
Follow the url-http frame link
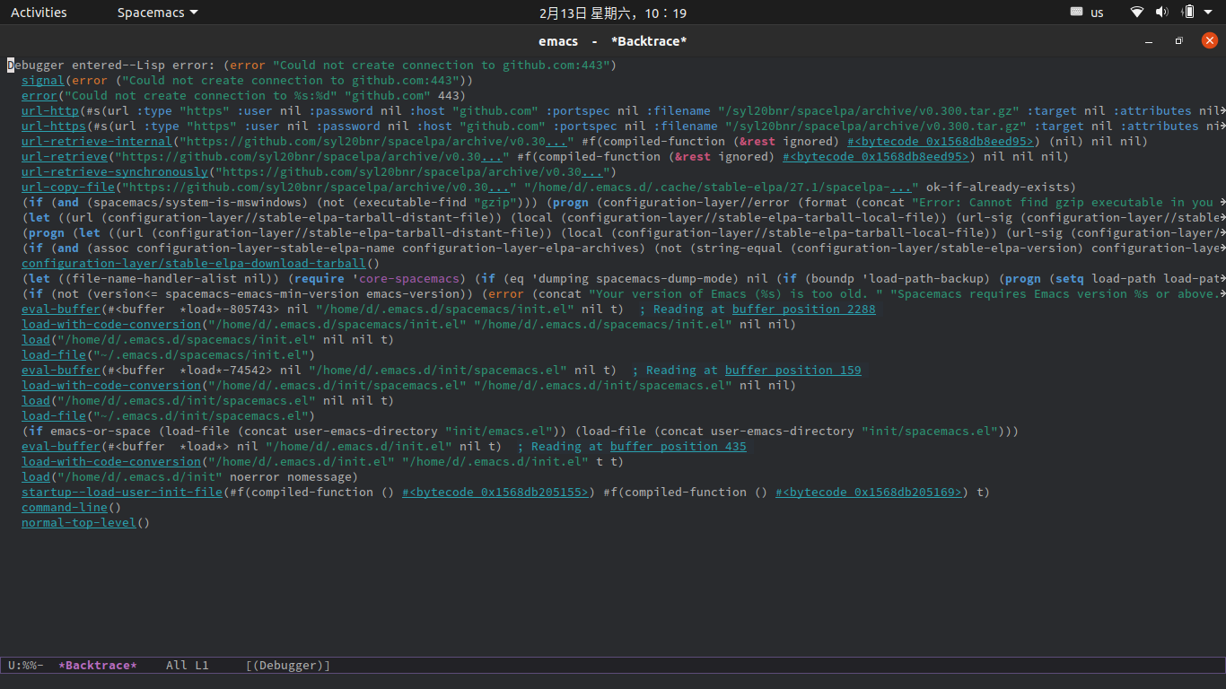(x=50, y=110)
